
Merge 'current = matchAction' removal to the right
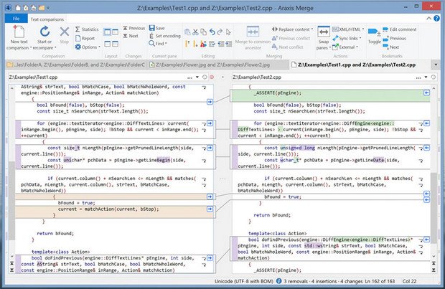coord(210,209)
